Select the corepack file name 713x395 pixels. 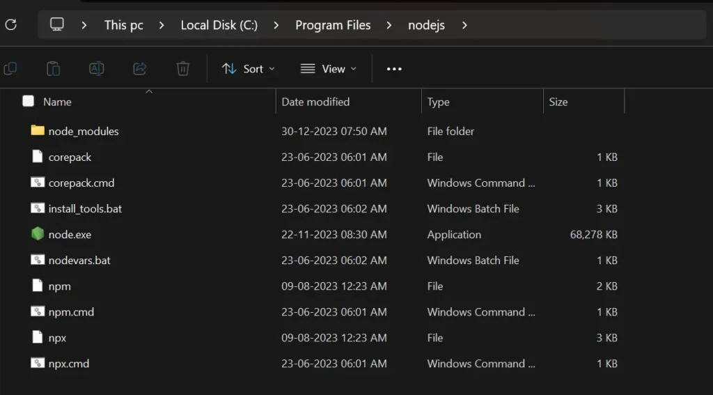pyautogui.click(x=70, y=157)
